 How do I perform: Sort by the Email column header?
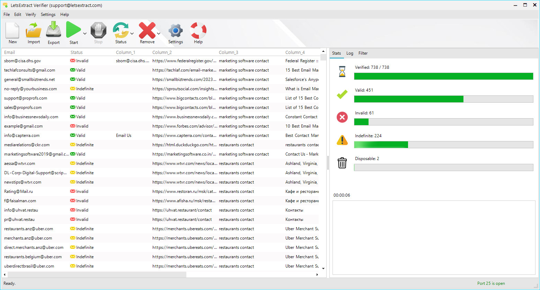10,53
